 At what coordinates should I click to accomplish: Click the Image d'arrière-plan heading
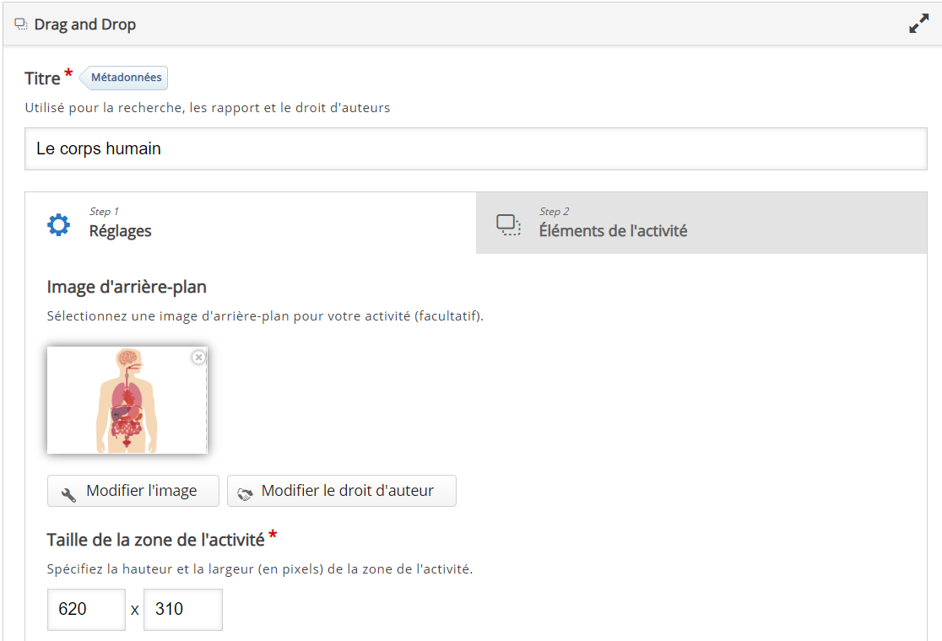[127, 287]
